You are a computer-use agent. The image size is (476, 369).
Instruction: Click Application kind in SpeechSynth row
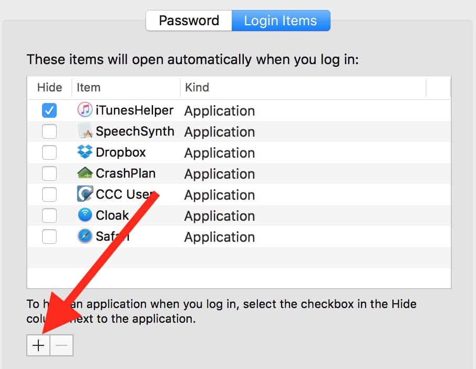(x=220, y=132)
